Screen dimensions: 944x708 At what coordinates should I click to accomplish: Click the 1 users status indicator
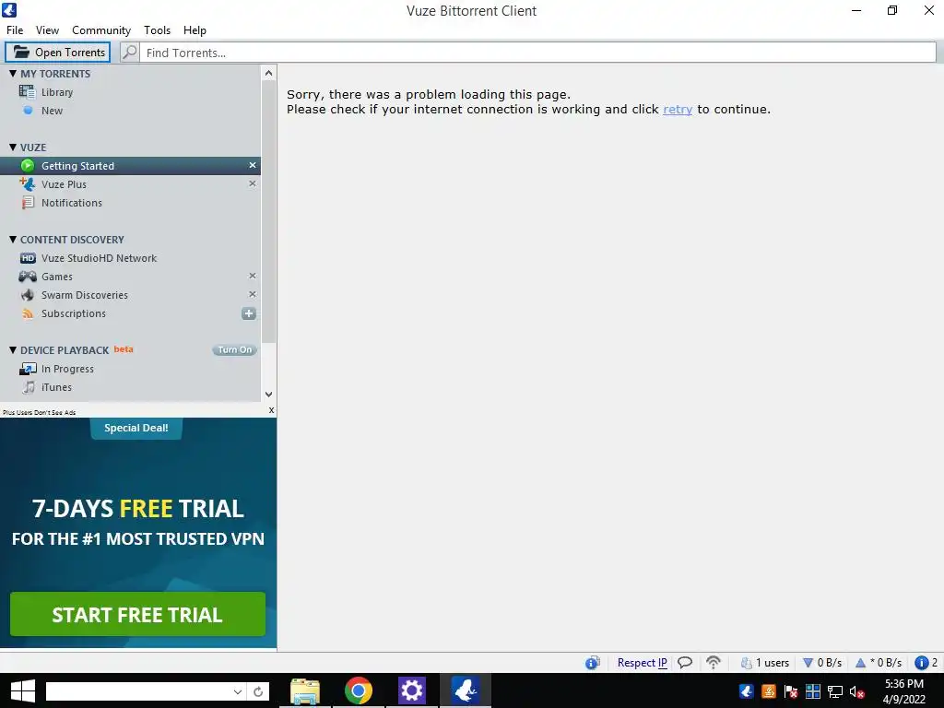(764, 663)
